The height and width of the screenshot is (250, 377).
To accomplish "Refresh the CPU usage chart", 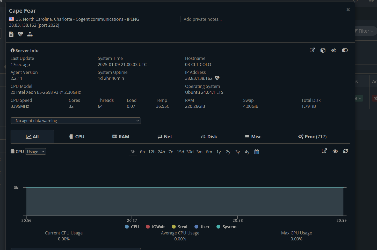I will pyautogui.click(x=345, y=151).
